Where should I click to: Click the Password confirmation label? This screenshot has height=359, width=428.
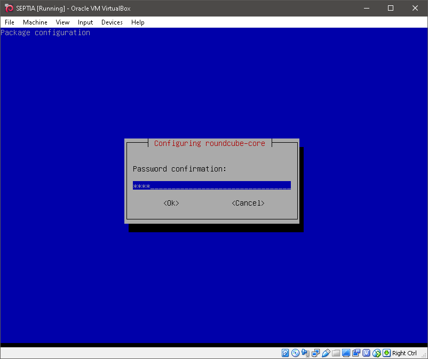click(180, 169)
